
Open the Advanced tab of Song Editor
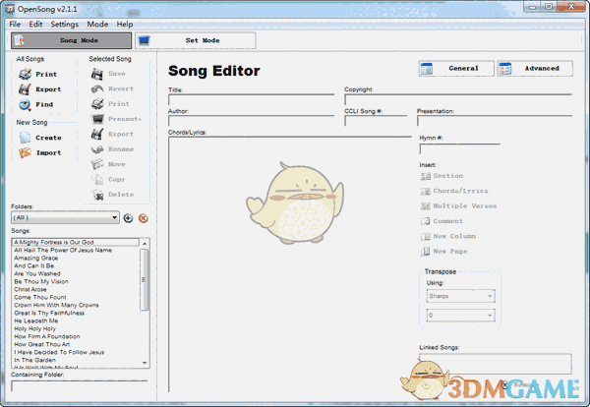[x=535, y=69]
